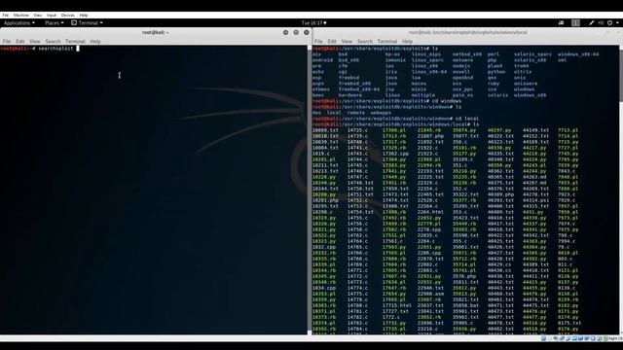Open File menu in left terminal

pyautogui.click(x=7, y=41)
